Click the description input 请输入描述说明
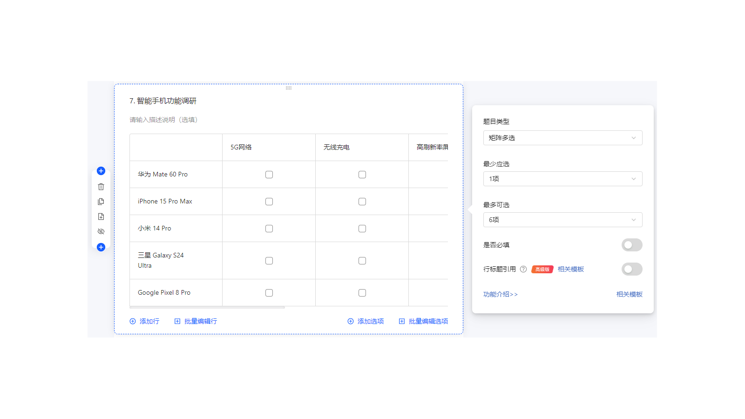The width and height of the screenshot is (745, 419). (x=163, y=120)
